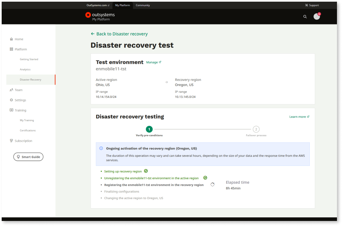Click the Home house icon in sidebar
Screen dimensions: 342x226
click(x=11, y=39)
